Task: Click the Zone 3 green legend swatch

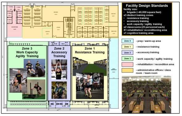Action: pyautogui.click(x=127, y=58)
